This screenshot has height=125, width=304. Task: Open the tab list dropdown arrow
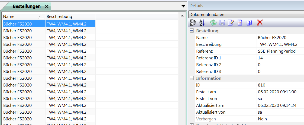click(x=183, y=6)
